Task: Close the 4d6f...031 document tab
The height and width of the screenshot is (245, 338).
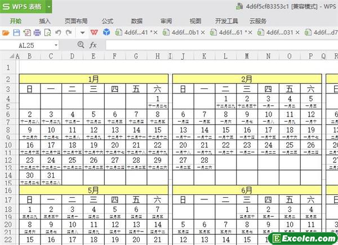Action: [297, 33]
